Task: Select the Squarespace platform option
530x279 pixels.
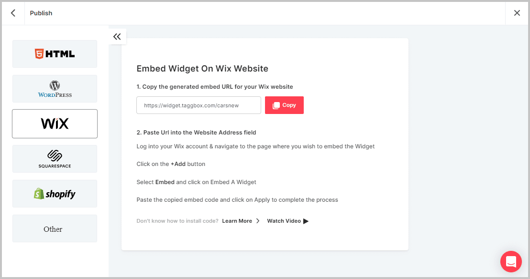Action: [55, 159]
